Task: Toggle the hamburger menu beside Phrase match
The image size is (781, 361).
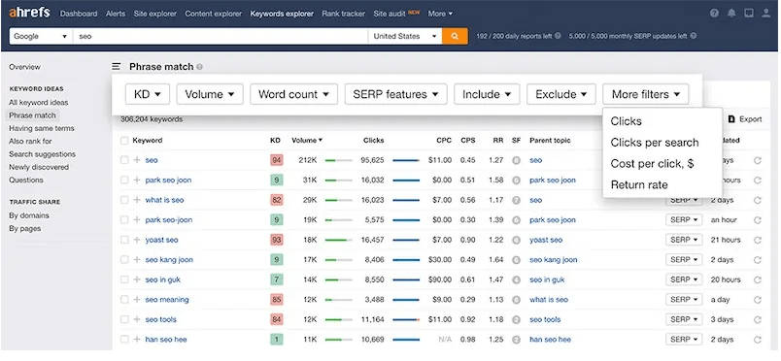Action: pyautogui.click(x=116, y=66)
